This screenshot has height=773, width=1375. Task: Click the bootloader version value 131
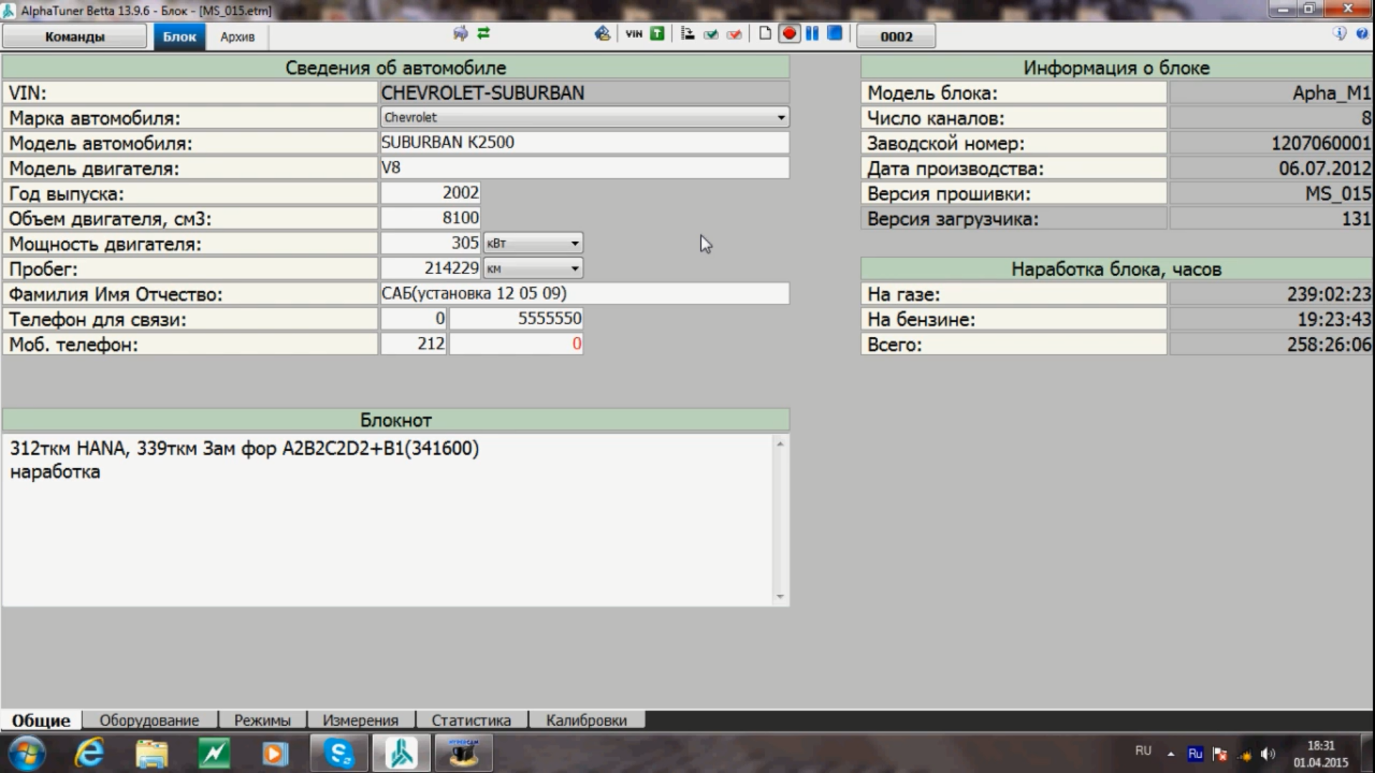[x=1271, y=218]
